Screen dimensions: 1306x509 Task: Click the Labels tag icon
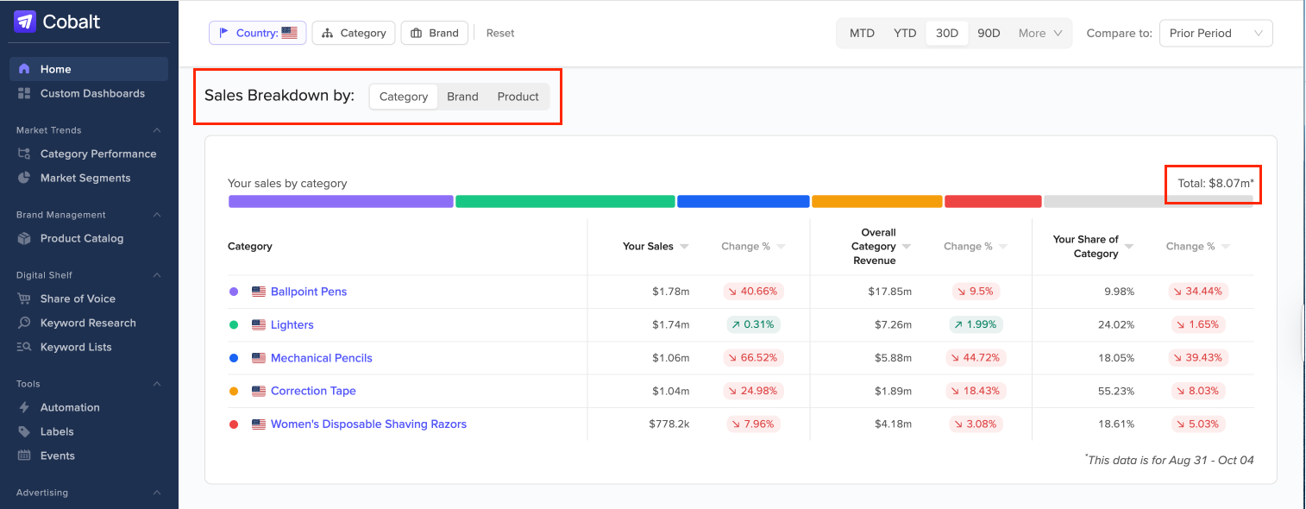pos(24,431)
